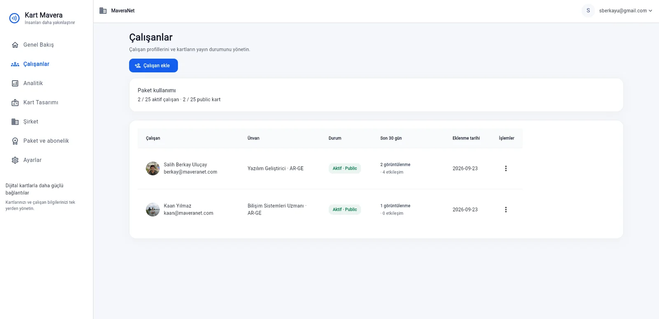Click the badge icon beside Kart Tasarımı
The height and width of the screenshot is (319, 659).
point(15,102)
